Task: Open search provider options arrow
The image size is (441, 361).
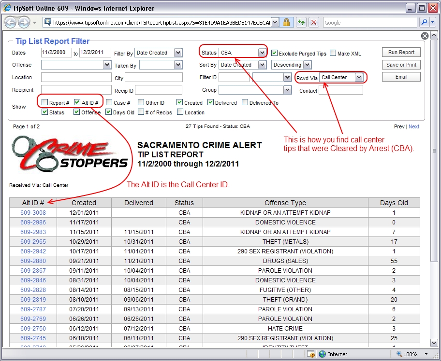Action: pos(433,23)
